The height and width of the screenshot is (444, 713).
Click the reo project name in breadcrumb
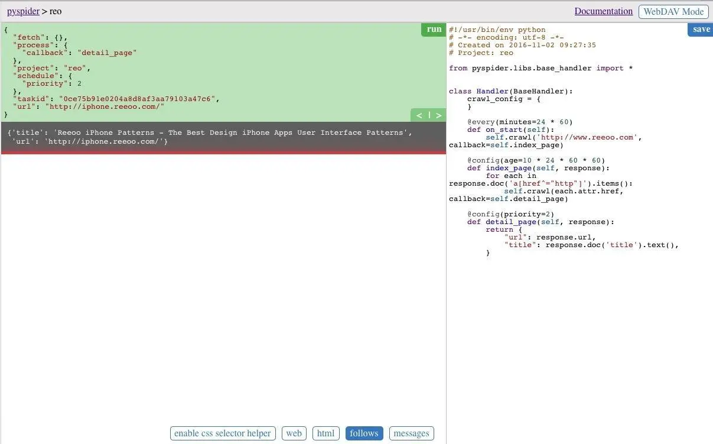[x=56, y=11]
